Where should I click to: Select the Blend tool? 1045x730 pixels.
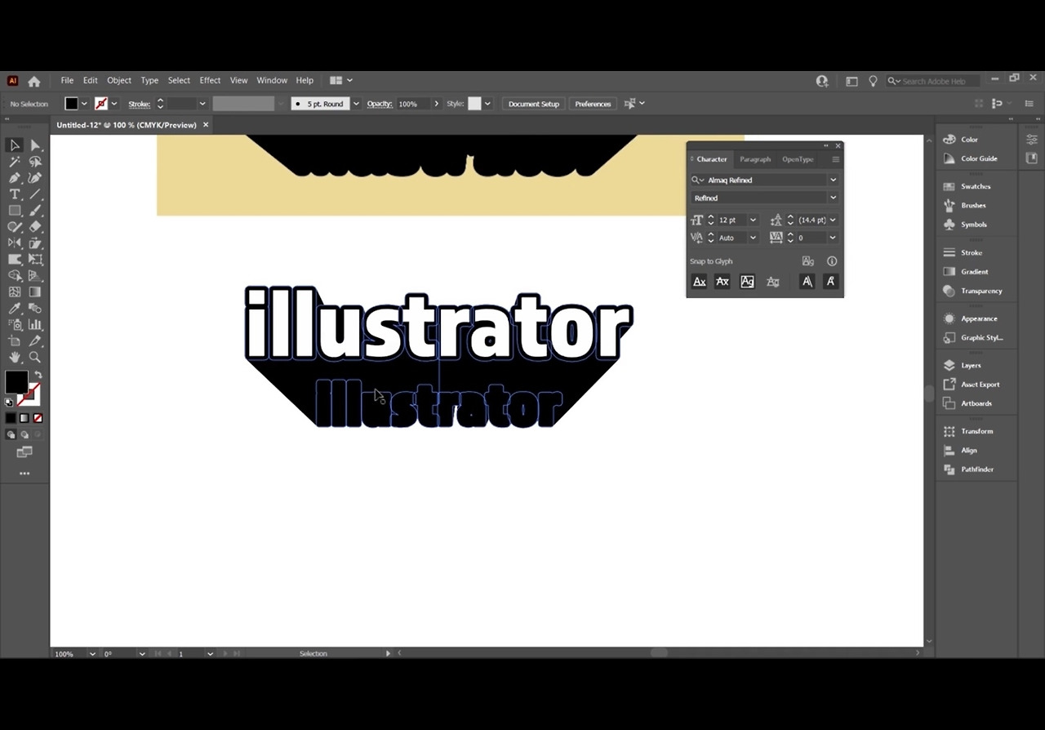tap(35, 308)
